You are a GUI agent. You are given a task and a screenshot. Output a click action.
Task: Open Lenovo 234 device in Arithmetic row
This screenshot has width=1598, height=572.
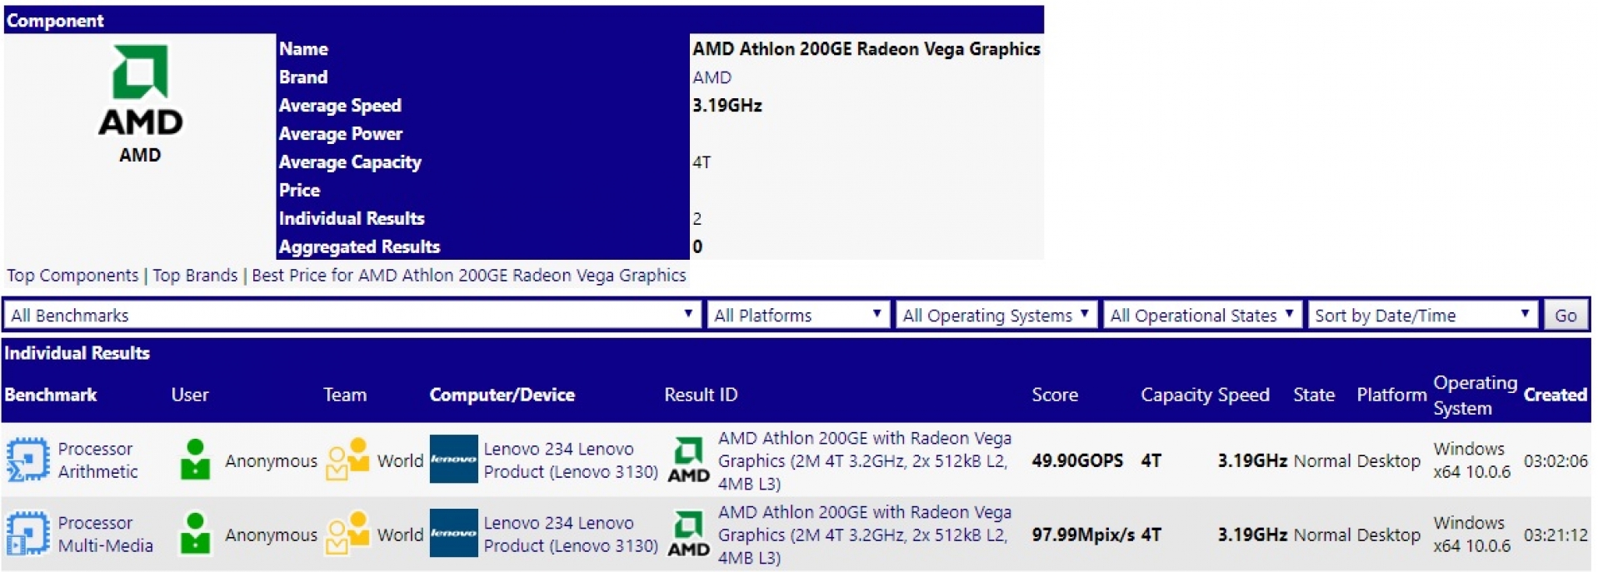[x=571, y=460]
